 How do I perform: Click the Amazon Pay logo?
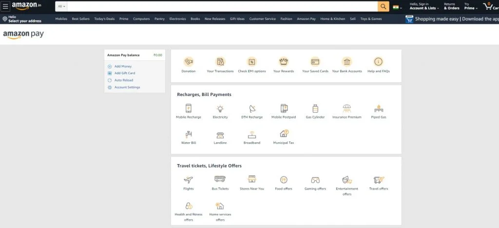pyautogui.click(x=23, y=35)
